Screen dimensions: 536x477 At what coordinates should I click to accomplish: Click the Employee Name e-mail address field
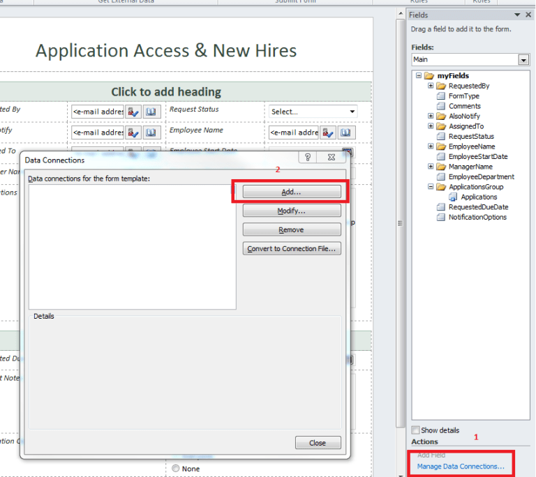click(x=294, y=132)
